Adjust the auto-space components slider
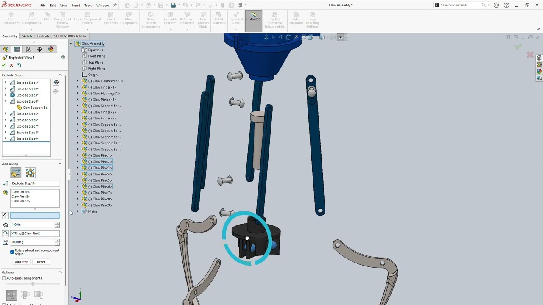The width and height of the screenshot is (543, 305). point(33,284)
